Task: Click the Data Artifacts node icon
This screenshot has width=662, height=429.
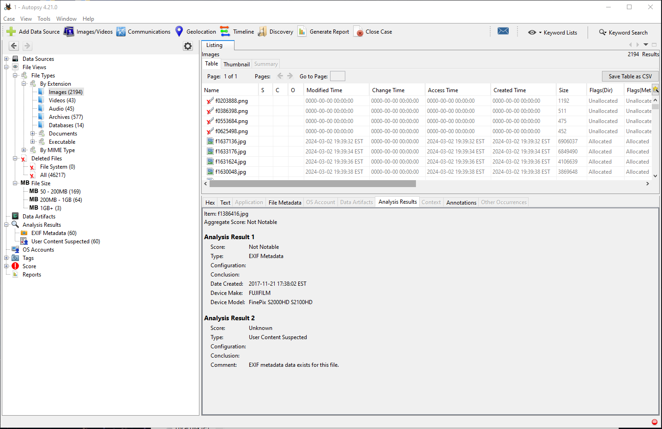Action: [15, 216]
